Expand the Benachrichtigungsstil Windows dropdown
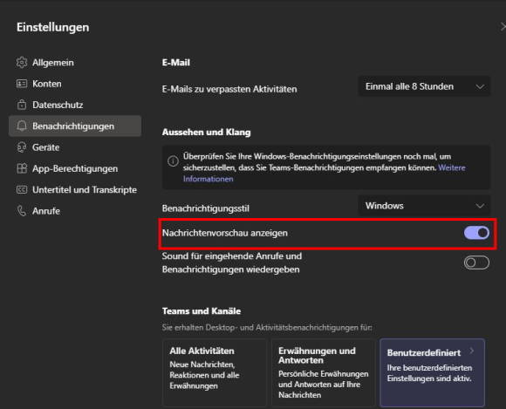Screen dimensions: 506x409 tap(424, 206)
